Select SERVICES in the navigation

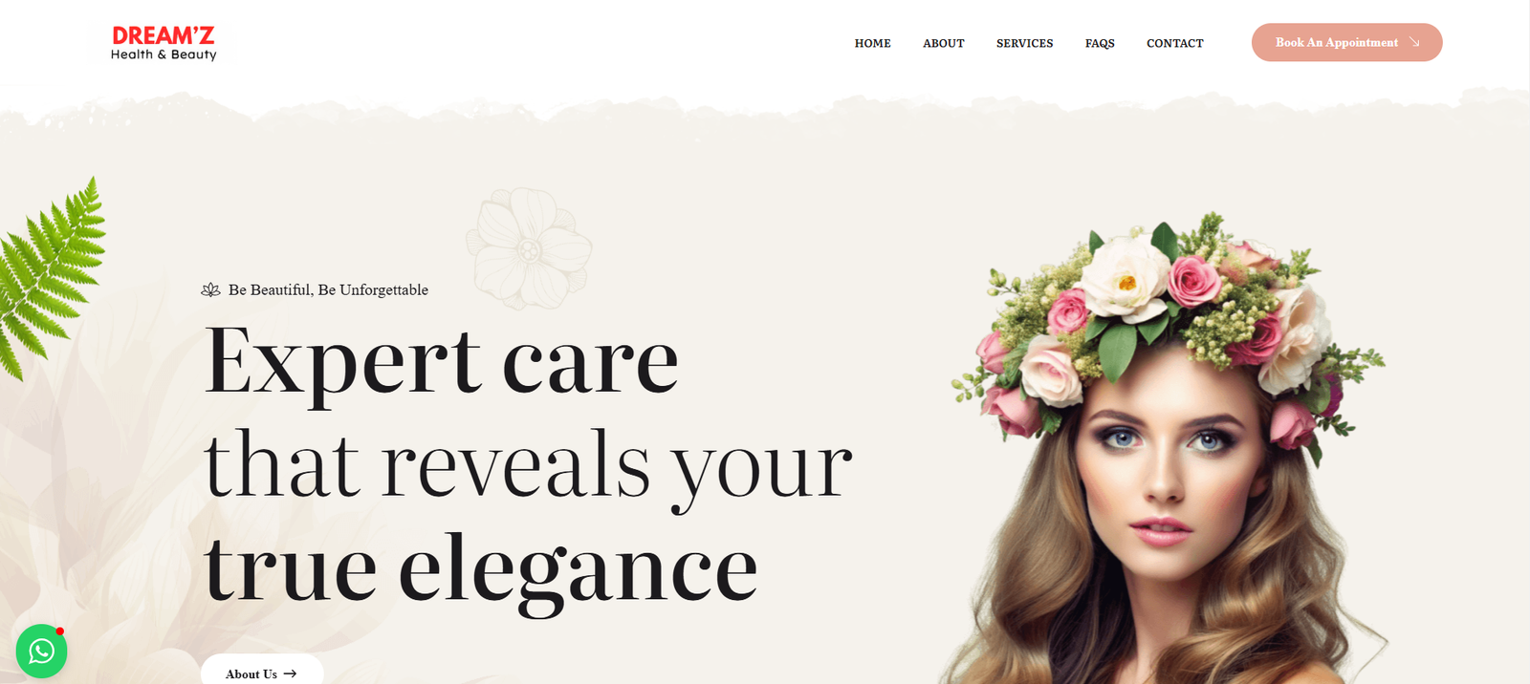coord(1024,43)
